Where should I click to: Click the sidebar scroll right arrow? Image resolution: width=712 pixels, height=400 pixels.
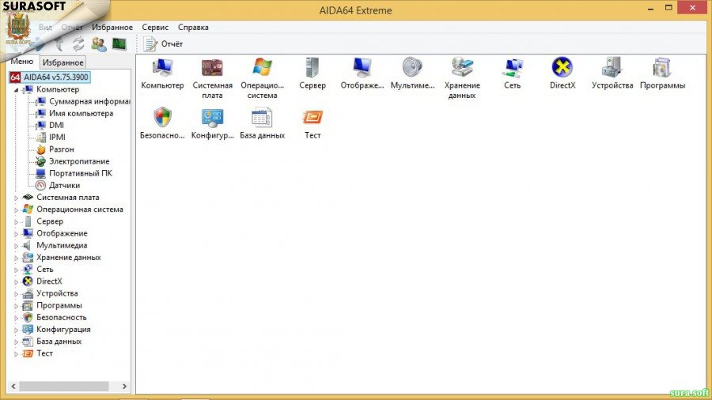124,386
